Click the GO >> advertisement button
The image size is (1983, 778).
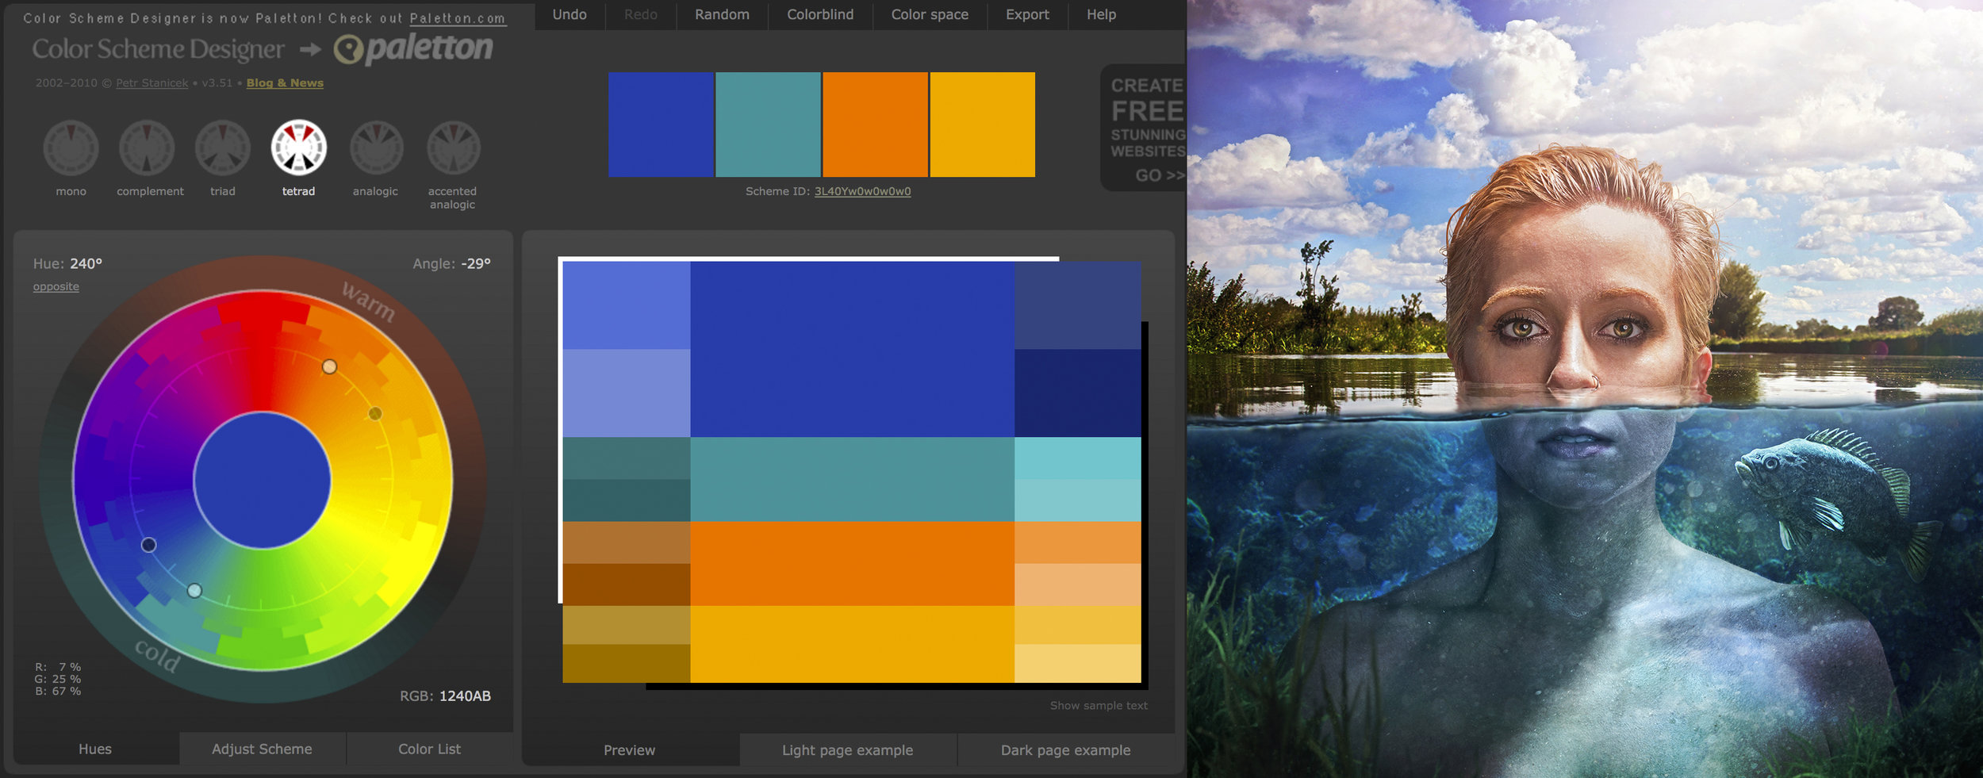1160,175
